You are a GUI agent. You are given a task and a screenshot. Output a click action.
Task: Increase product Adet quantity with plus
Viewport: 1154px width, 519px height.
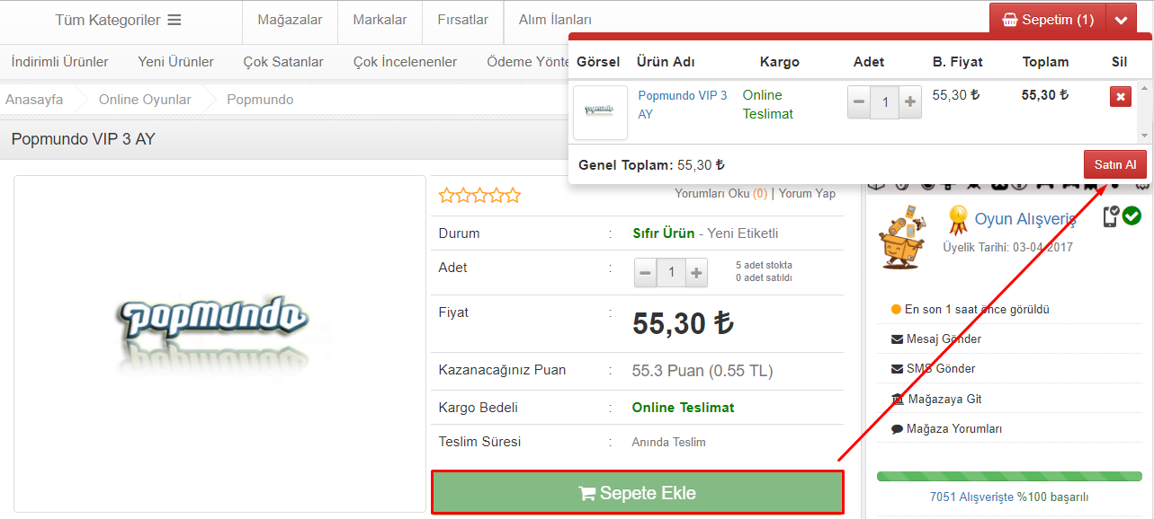pos(696,272)
